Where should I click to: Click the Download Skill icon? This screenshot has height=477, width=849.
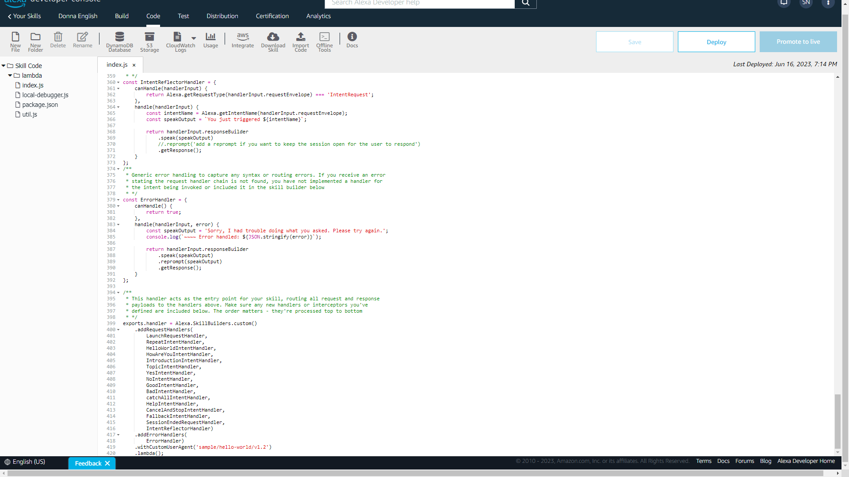point(273,37)
